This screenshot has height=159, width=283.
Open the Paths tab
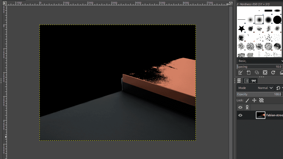point(254,81)
